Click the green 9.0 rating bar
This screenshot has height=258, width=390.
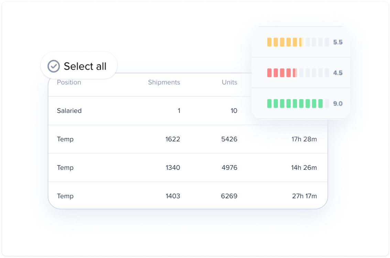[x=298, y=103]
